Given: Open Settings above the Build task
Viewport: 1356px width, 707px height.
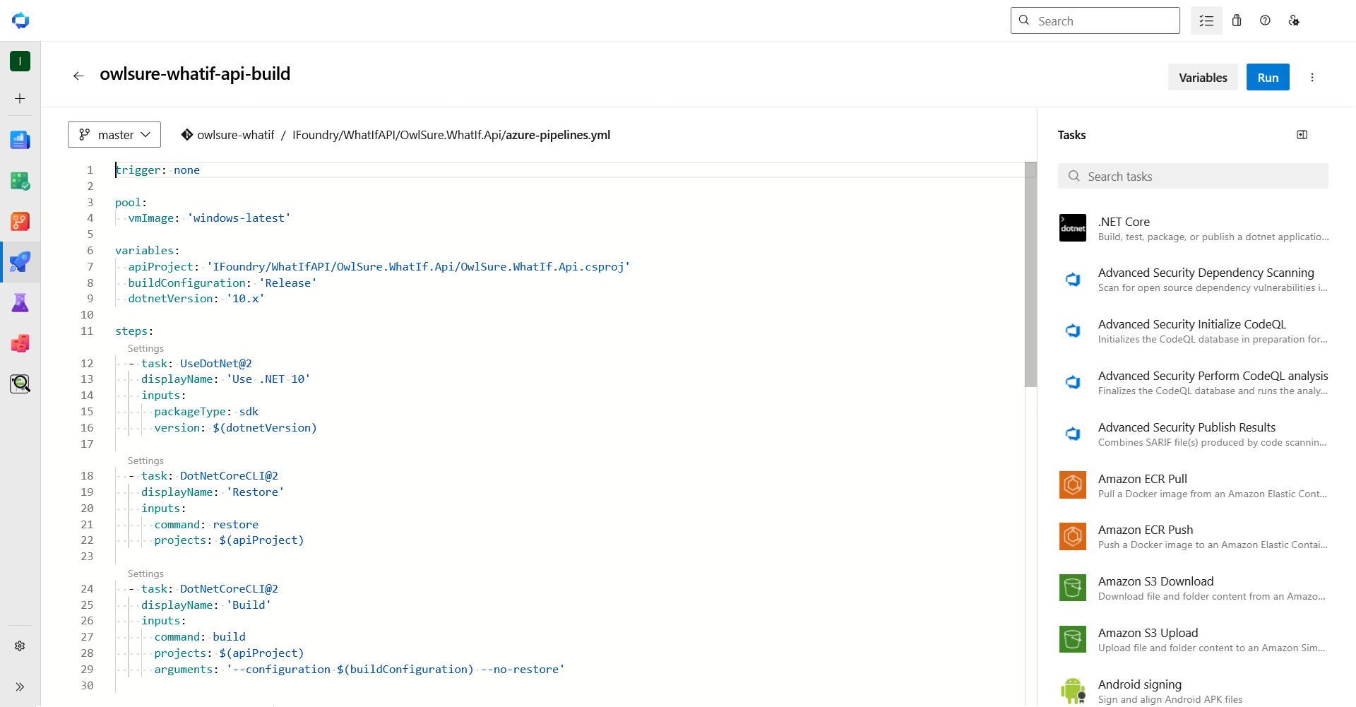Looking at the screenshot, I should pyautogui.click(x=145, y=574).
